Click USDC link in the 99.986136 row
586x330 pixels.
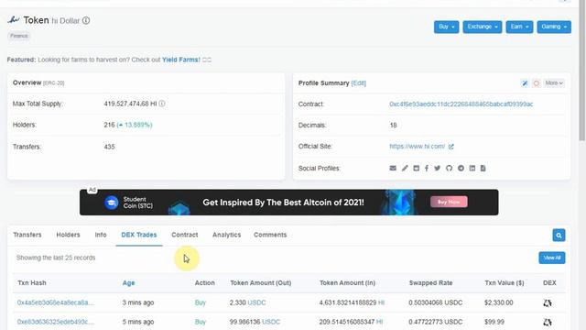click(271, 322)
